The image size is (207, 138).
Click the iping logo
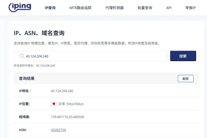20,7
